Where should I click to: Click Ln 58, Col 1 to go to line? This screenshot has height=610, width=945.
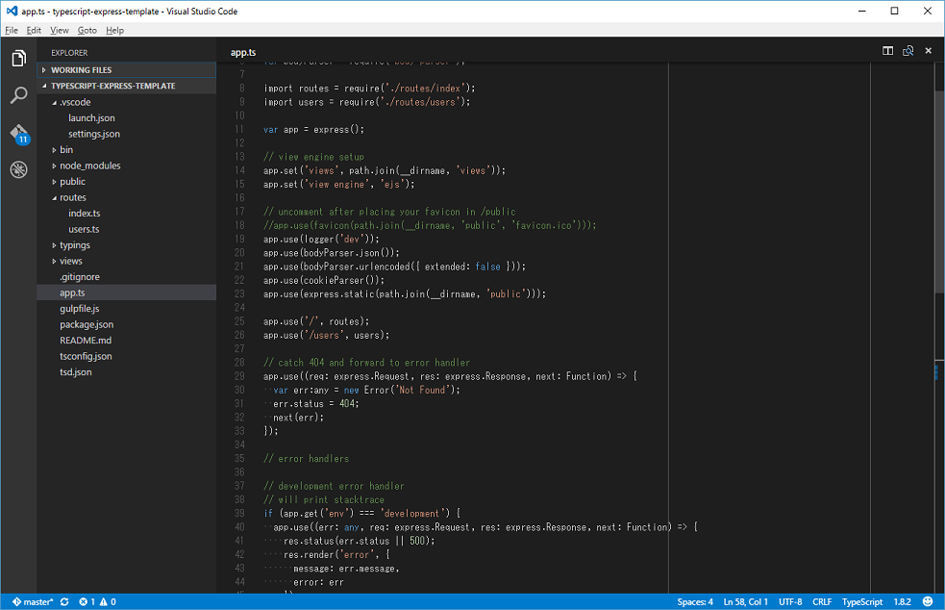coord(745,601)
